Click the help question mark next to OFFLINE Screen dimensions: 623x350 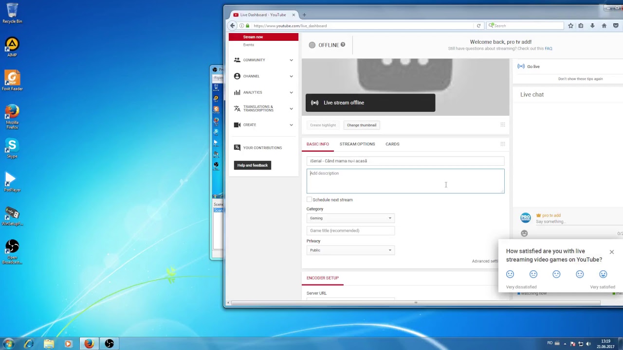click(343, 45)
